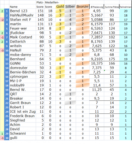Viewport: 132px width, 144px height.
Task: Select QRT's silver medal cell
Action: tap(70, 94)
